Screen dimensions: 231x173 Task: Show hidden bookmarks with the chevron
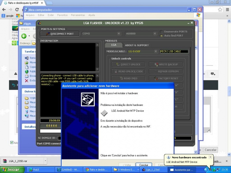pos(227,16)
